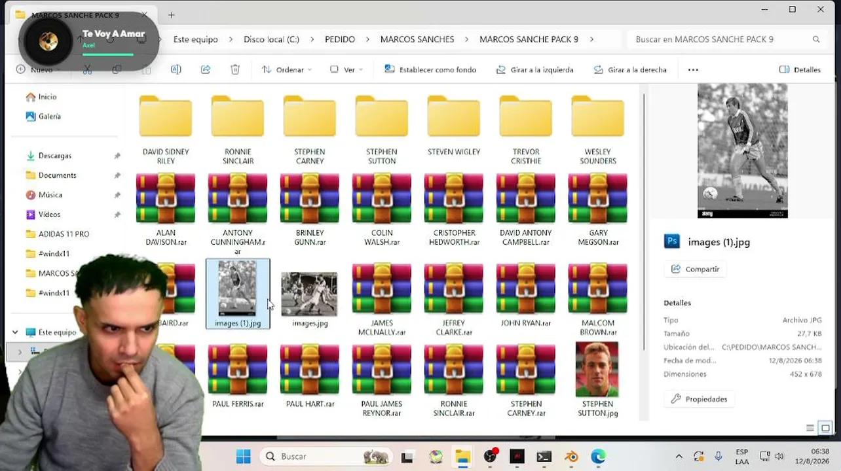This screenshot has height=471, width=841.
Task: Go to MARCOS SANCHES in the address bar
Action: (x=417, y=39)
